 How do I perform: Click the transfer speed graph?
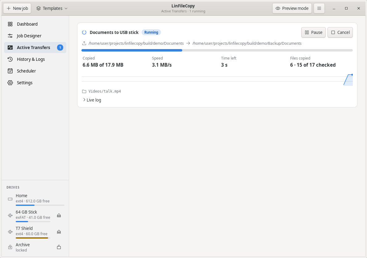click(217, 80)
